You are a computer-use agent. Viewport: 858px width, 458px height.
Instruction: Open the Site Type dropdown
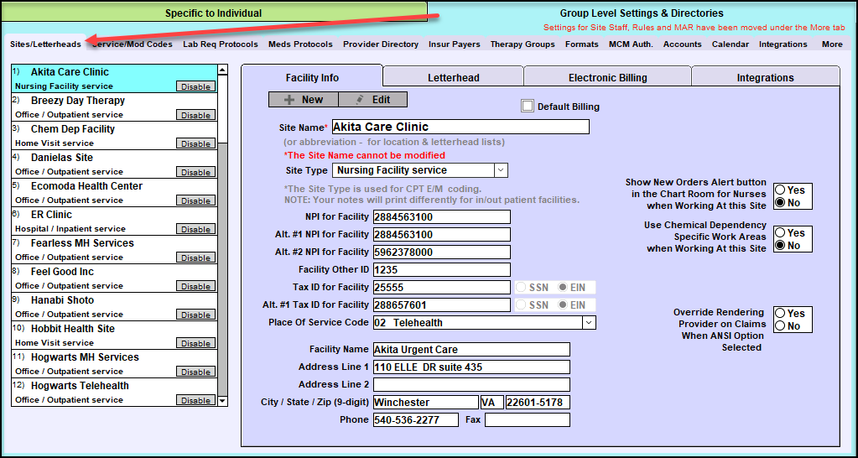501,170
